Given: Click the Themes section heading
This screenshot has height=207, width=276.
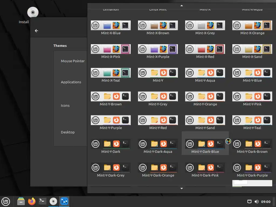Looking at the screenshot, I should click(x=60, y=46).
